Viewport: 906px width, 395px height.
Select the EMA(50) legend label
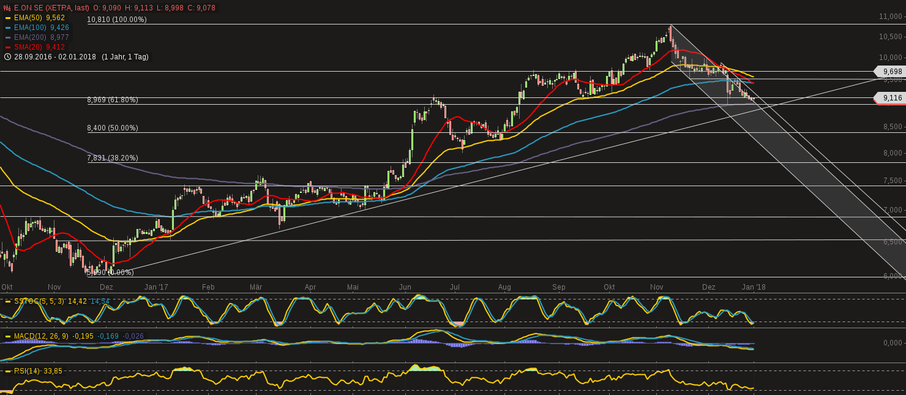click(28, 18)
